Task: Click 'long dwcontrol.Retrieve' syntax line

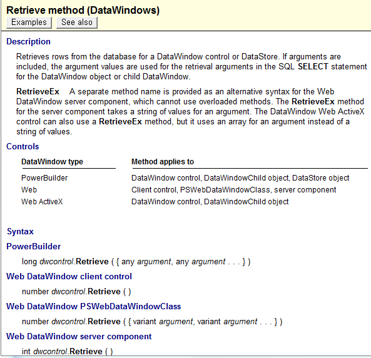Action: pyautogui.click(x=136, y=262)
